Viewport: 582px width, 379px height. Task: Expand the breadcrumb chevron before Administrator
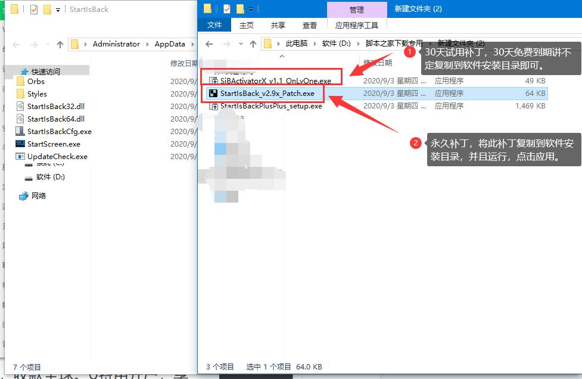tap(85, 45)
